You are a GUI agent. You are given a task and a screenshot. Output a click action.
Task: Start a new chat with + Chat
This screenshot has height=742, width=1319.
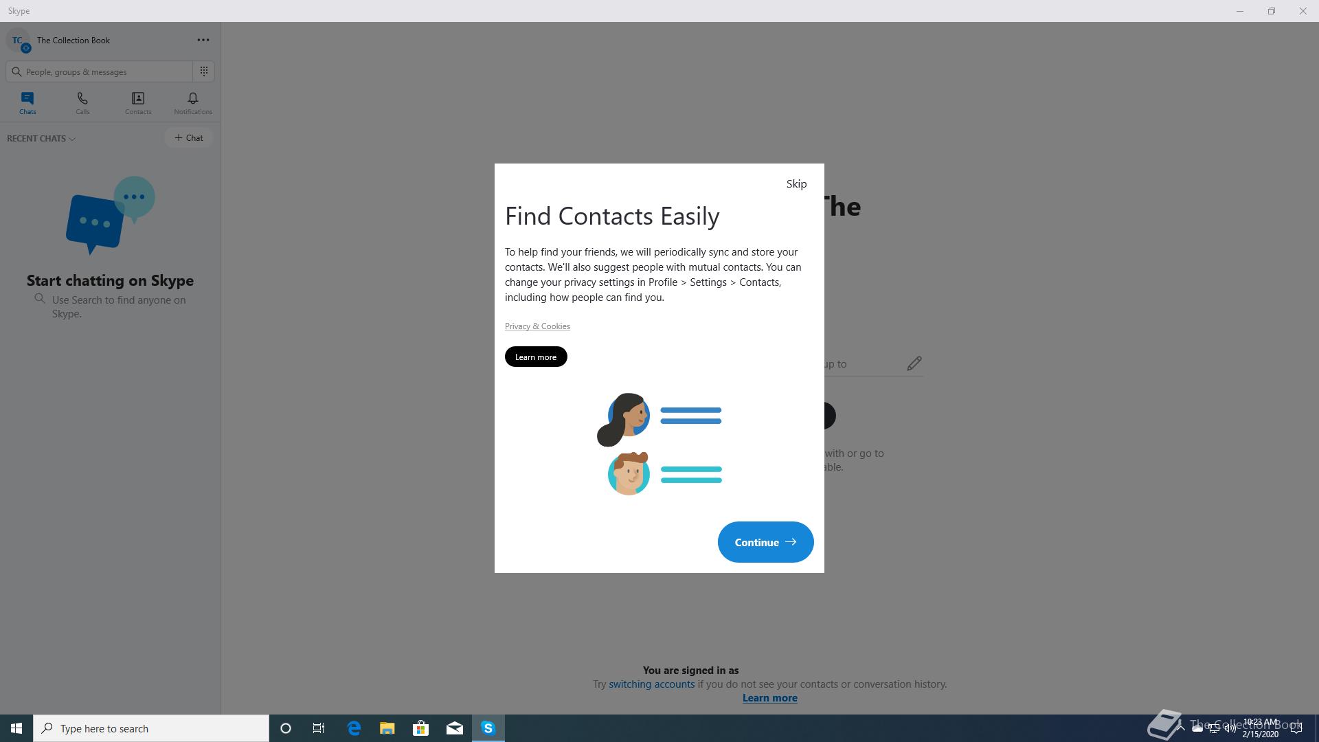point(189,137)
